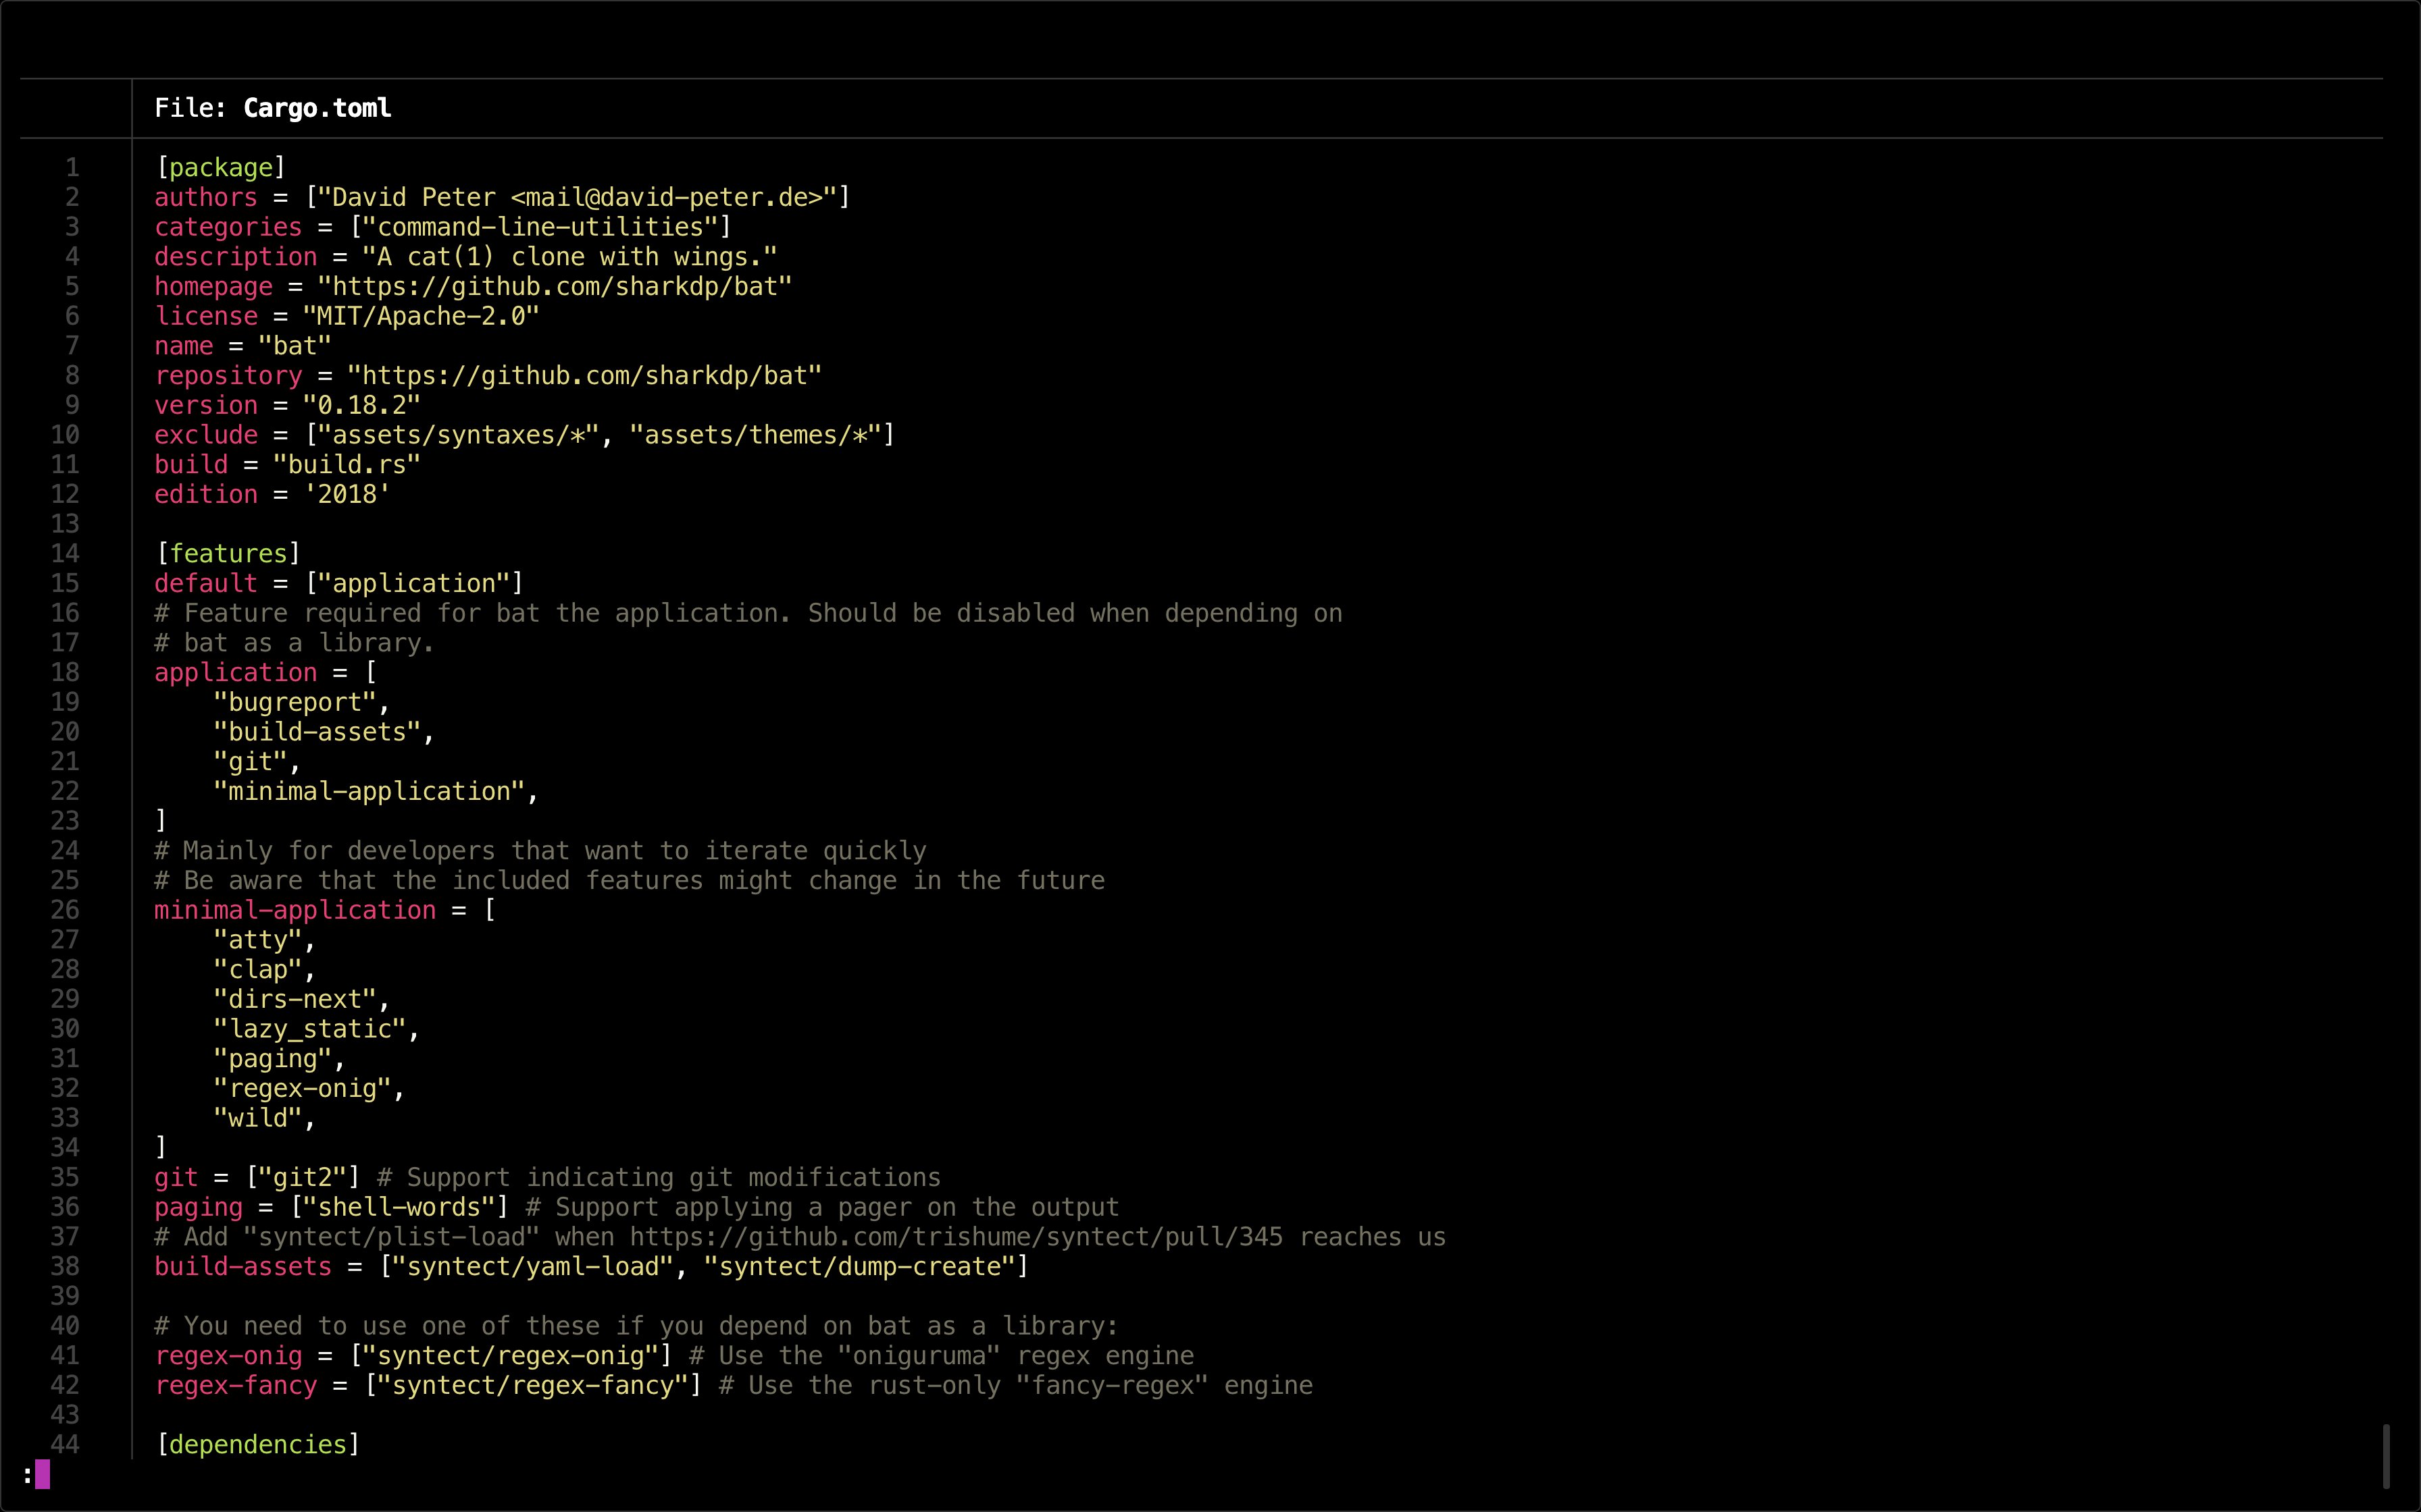This screenshot has height=1512, width=2421.
Task: Click the [features] section header
Action: pos(228,553)
